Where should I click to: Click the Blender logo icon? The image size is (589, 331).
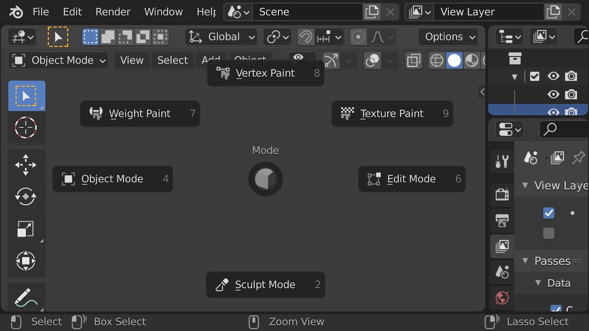16,12
